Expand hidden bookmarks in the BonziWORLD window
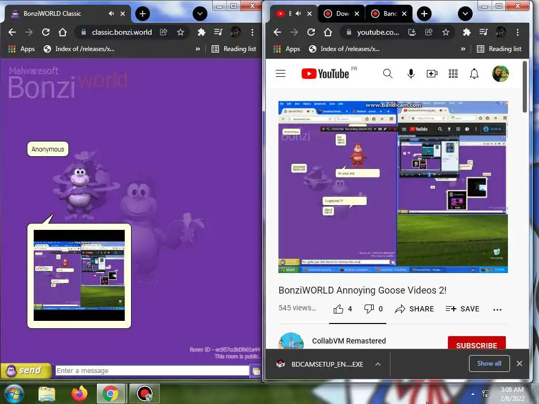Viewport: 539px width, 404px height. tap(198, 49)
